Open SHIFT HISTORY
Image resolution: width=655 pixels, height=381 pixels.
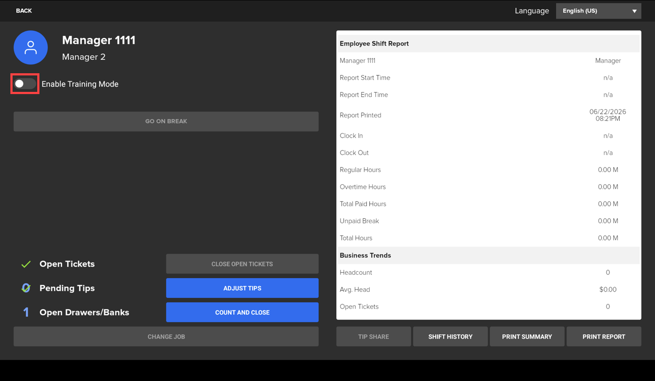[450, 337]
